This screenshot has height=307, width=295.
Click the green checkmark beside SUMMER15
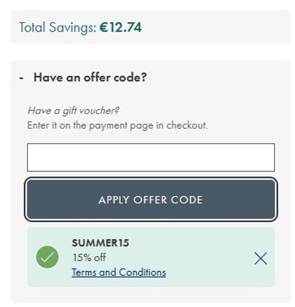click(47, 257)
